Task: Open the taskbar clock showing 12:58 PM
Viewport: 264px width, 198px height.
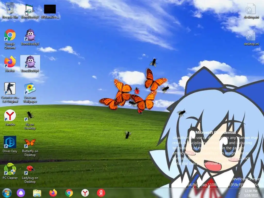Action: coord(251,193)
